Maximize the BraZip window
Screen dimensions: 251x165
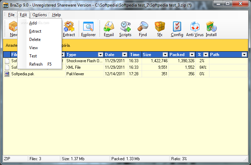tap(228, 3)
